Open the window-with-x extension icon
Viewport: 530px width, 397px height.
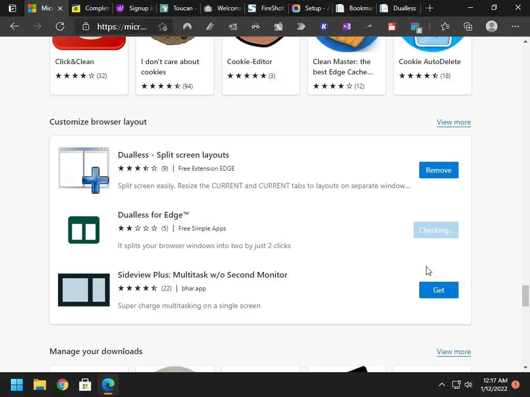pyautogui.click(x=416, y=27)
